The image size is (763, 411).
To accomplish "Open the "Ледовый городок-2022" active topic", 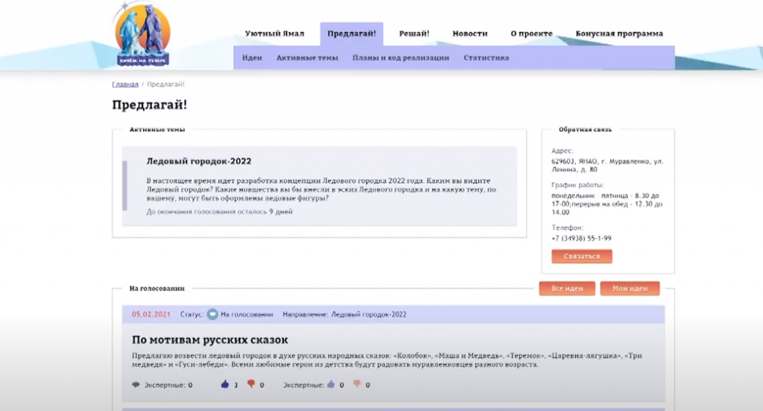I will [199, 161].
